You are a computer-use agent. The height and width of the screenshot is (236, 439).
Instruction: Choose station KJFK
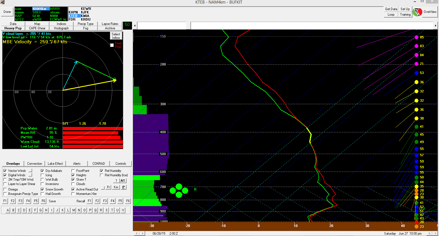tap(85, 12)
